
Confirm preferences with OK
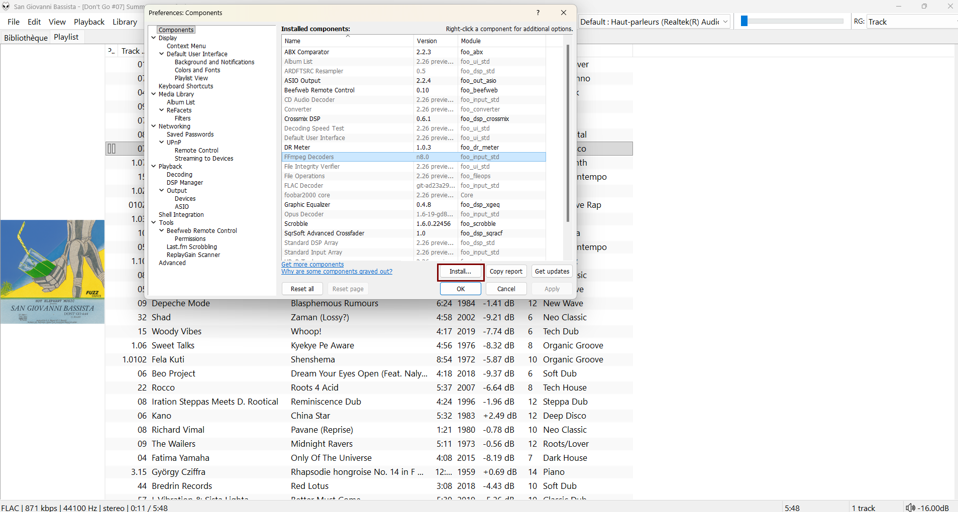(x=461, y=289)
